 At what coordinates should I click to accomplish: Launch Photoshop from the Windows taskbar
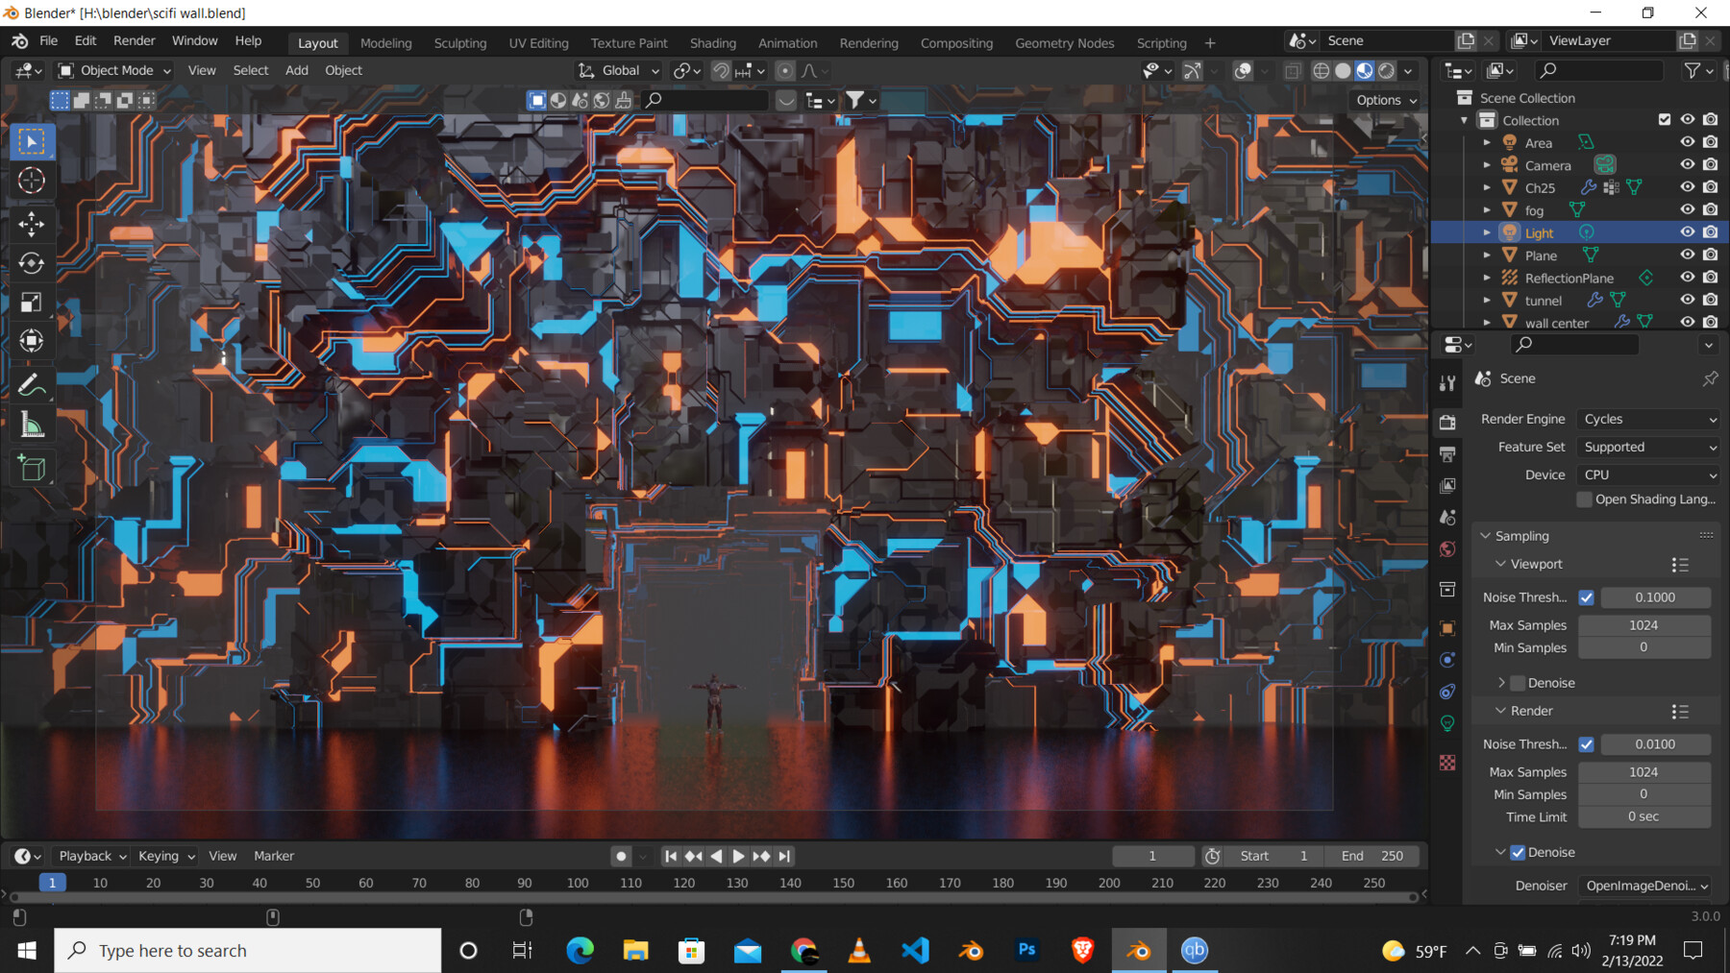pyautogui.click(x=1026, y=950)
